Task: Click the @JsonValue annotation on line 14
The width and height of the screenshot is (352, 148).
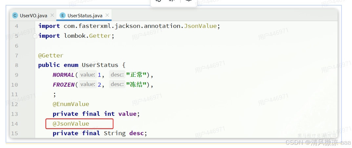Action: click(71, 124)
